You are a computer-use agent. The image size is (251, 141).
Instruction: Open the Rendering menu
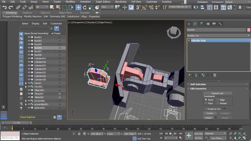point(120,2)
